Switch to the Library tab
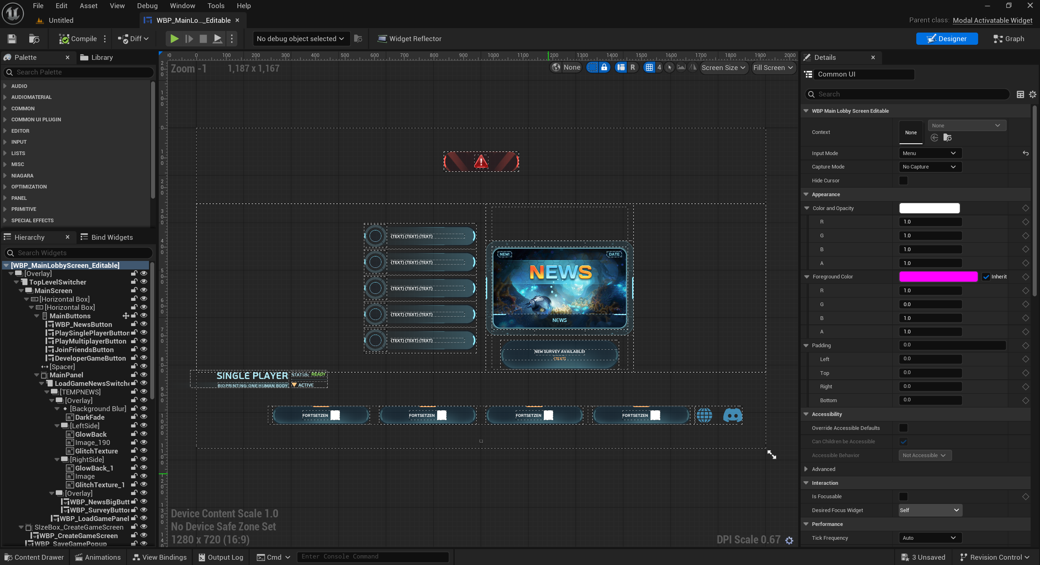The image size is (1040, 565). [97, 57]
